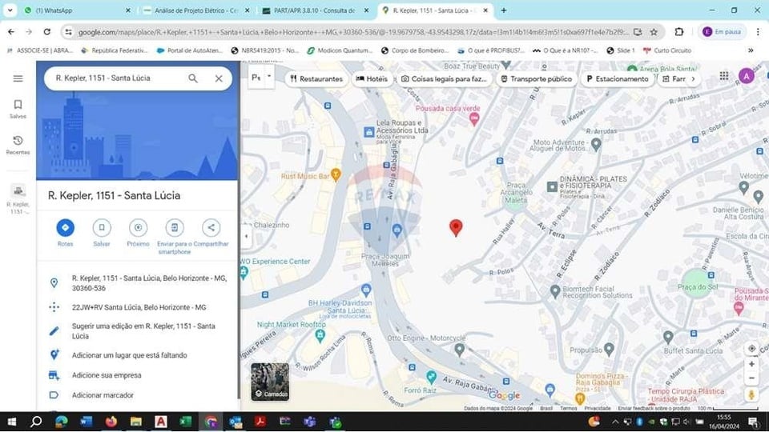Click the Próximo nearby button

(139, 233)
